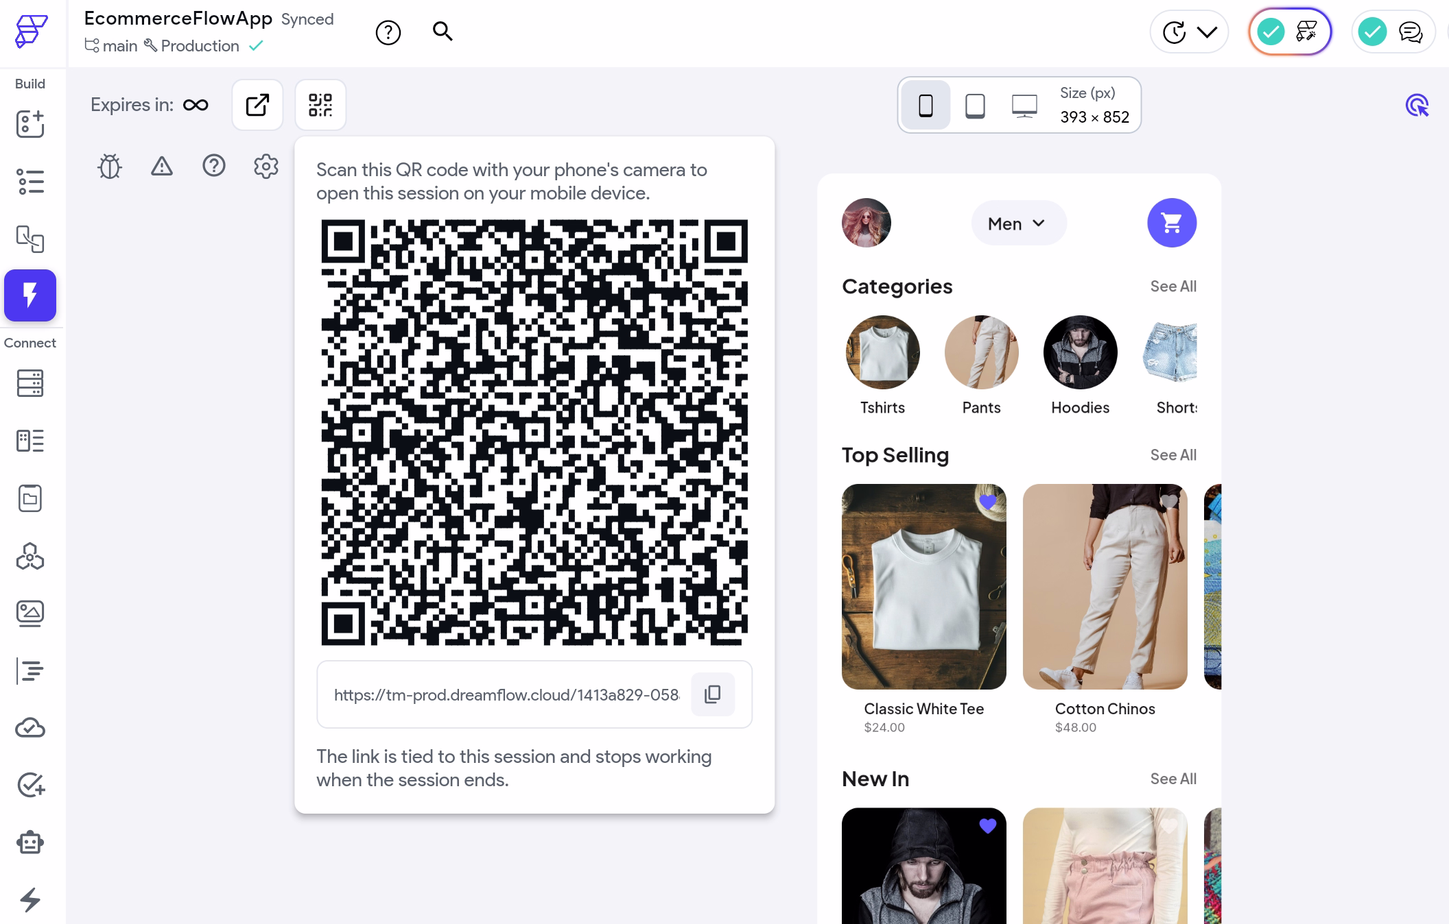Show warnings triangle icon
1449x924 pixels.
[x=162, y=166]
